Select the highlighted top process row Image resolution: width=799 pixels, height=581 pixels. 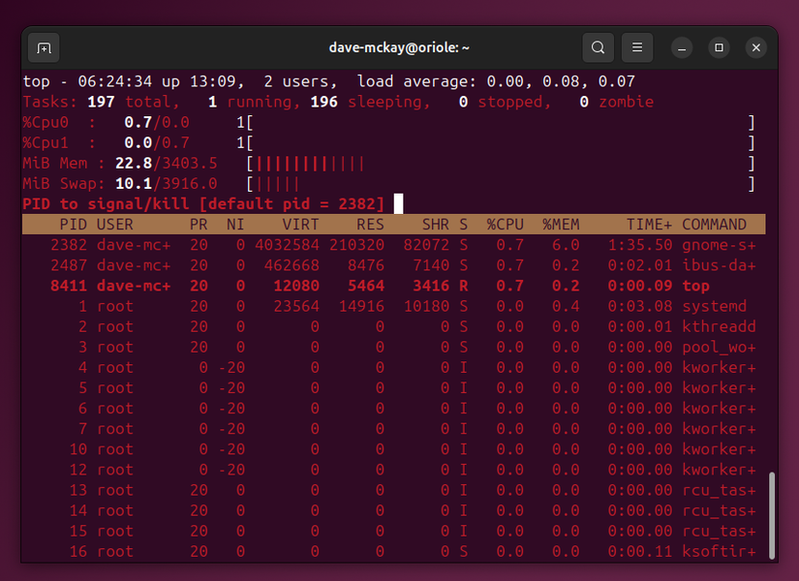(x=387, y=285)
